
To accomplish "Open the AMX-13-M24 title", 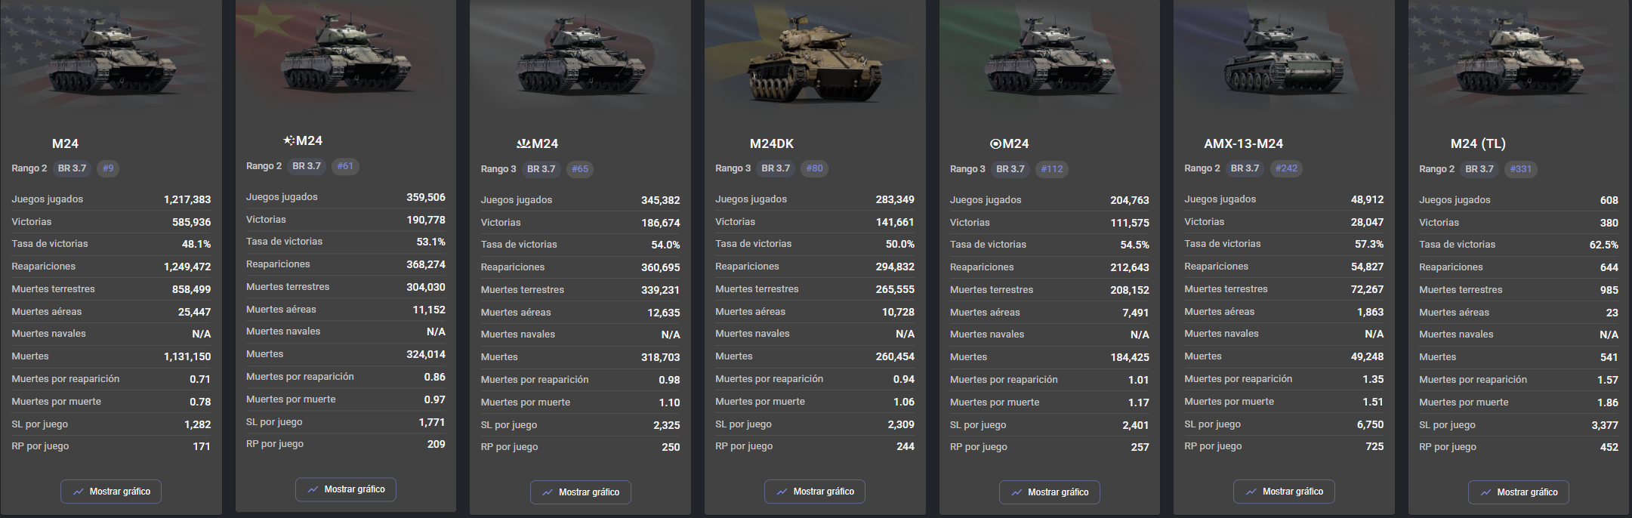I will tap(1243, 143).
